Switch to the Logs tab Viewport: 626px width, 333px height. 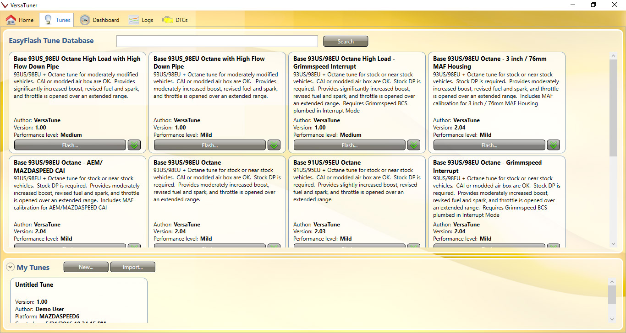pos(141,20)
